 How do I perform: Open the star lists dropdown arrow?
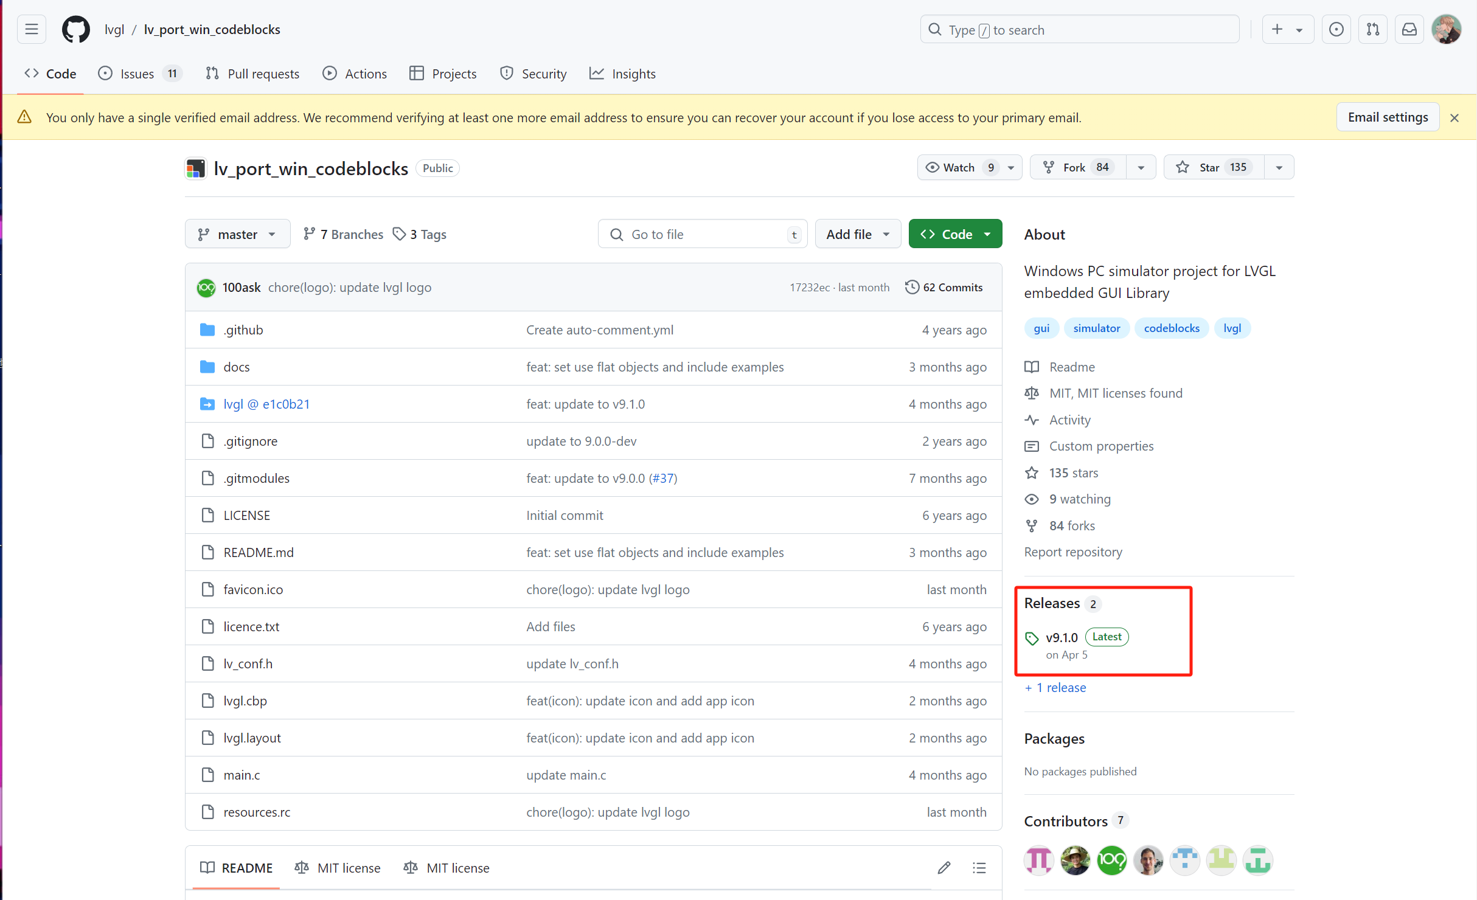pos(1279,167)
